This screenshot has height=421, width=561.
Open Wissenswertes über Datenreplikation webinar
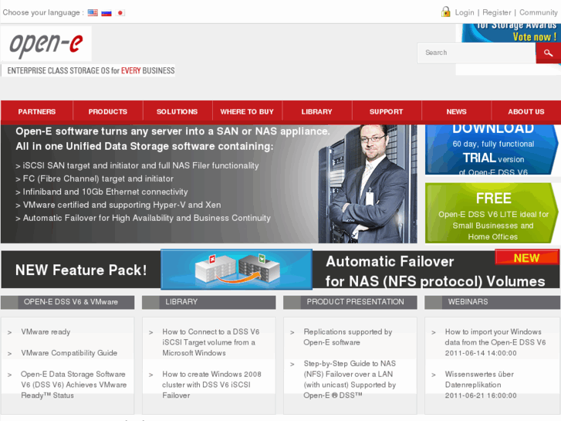click(481, 385)
